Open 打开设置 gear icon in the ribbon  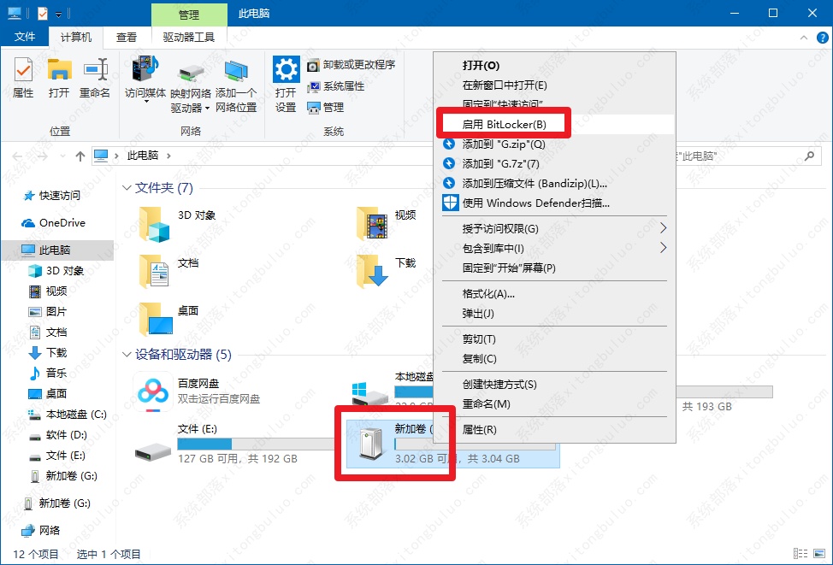[x=286, y=84]
